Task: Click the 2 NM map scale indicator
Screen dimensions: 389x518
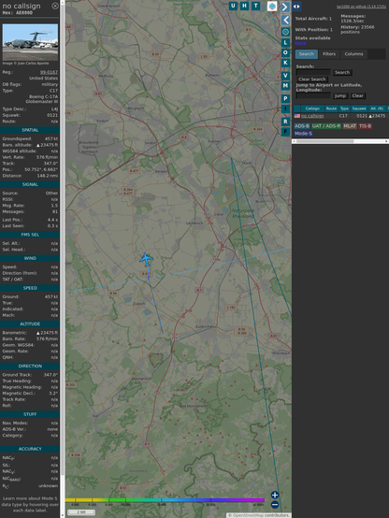Action: [x=81, y=512]
